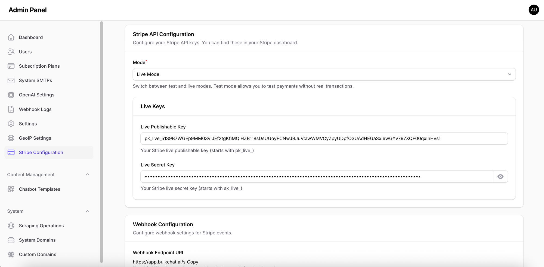Screen dimensions: 544x267
Task: Collapse the Content Management section
Action: [x=87, y=174]
